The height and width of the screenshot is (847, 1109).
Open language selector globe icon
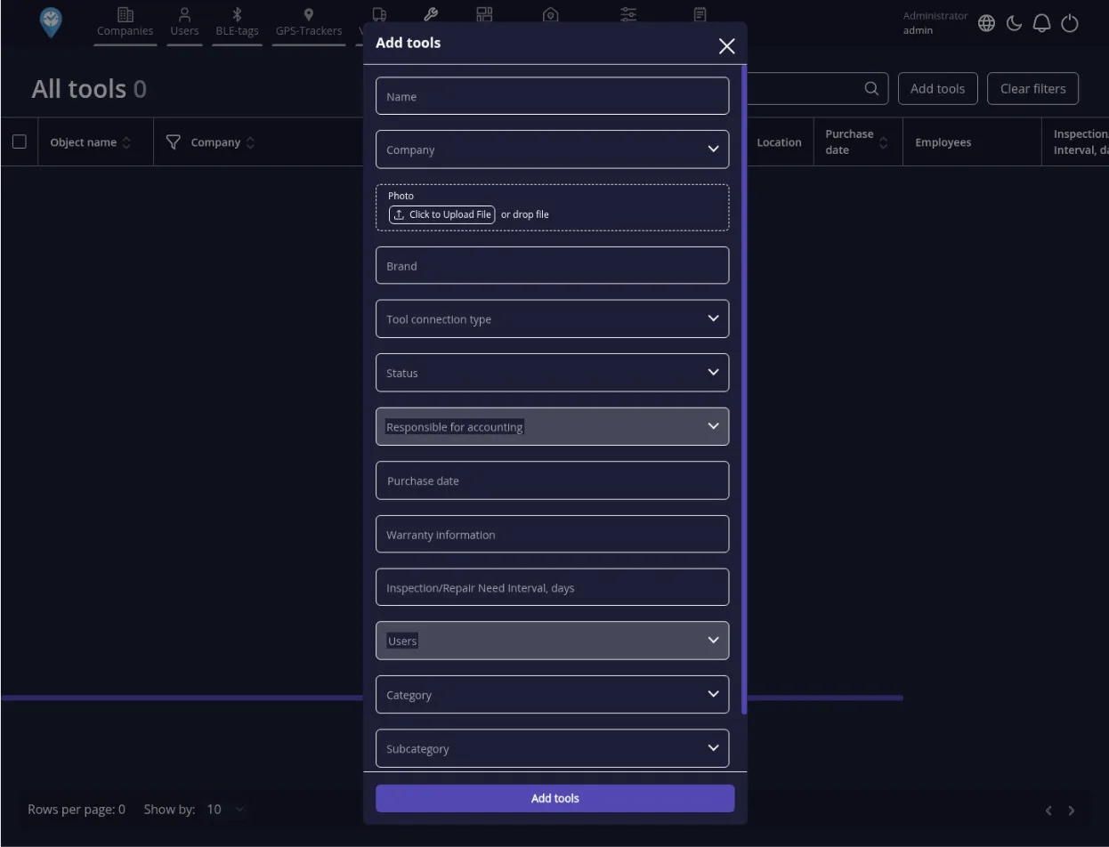986,23
